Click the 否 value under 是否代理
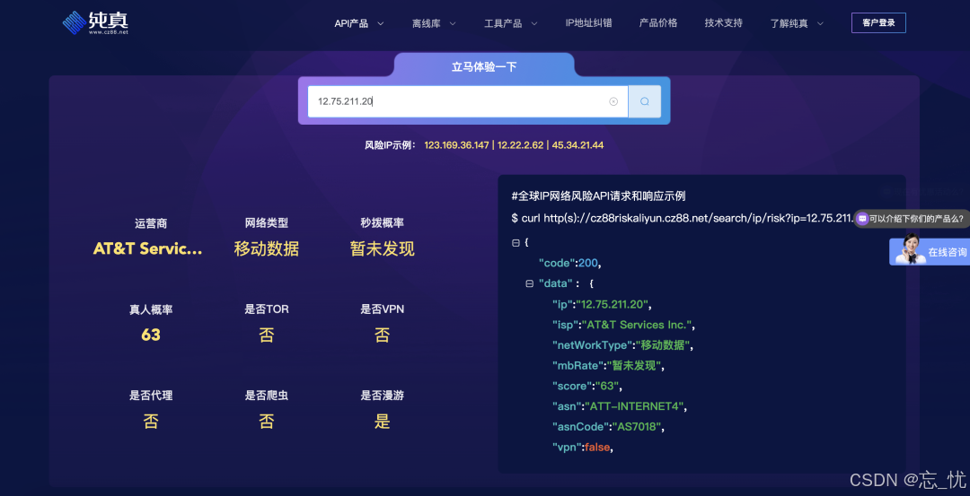Viewport: 970px width, 496px height. (151, 422)
